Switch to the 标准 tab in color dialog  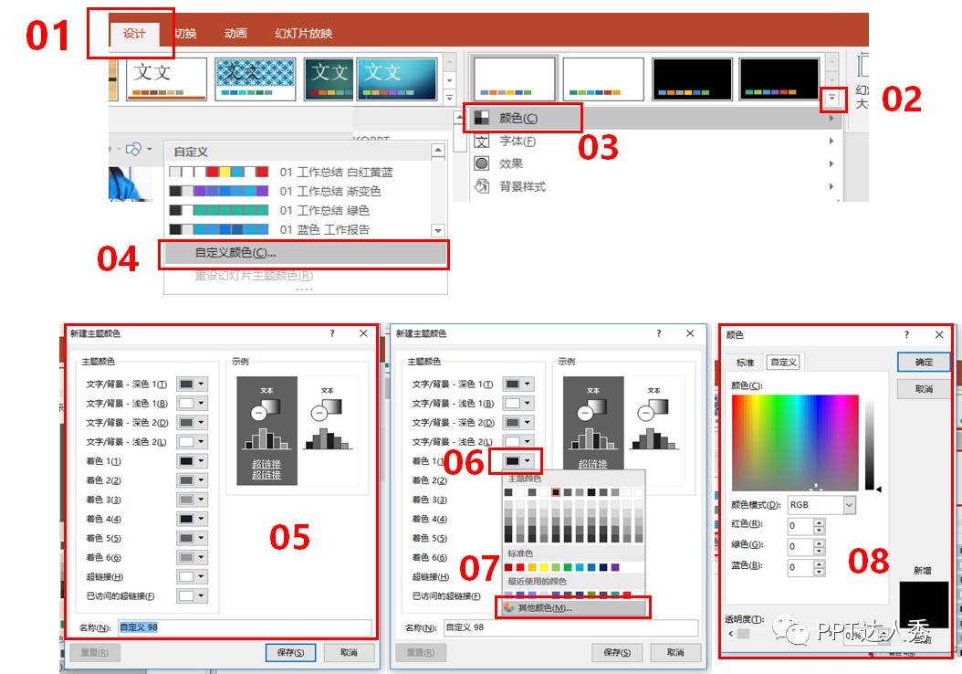click(745, 363)
